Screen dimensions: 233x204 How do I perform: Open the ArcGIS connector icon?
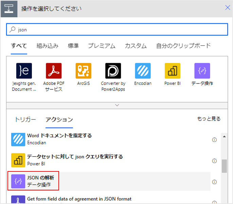[x=83, y=71]
